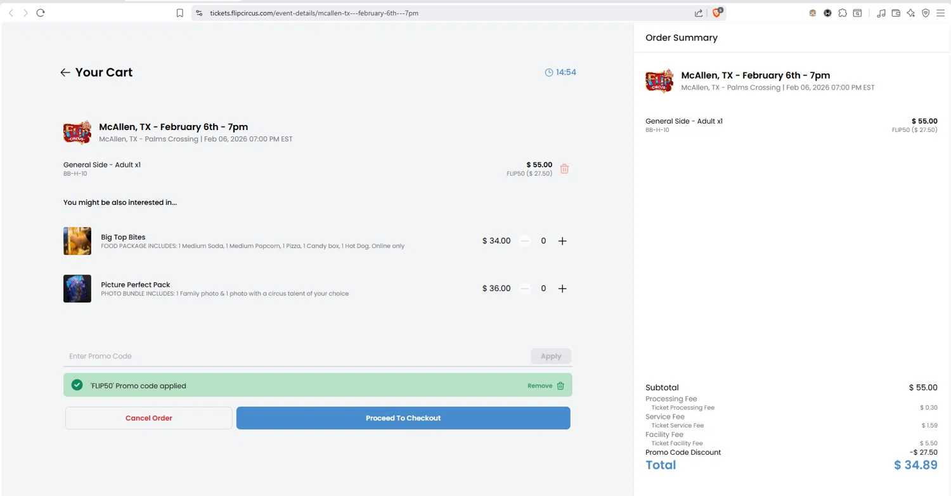Bookmark this page with the bookmark icon

point(180,13)
